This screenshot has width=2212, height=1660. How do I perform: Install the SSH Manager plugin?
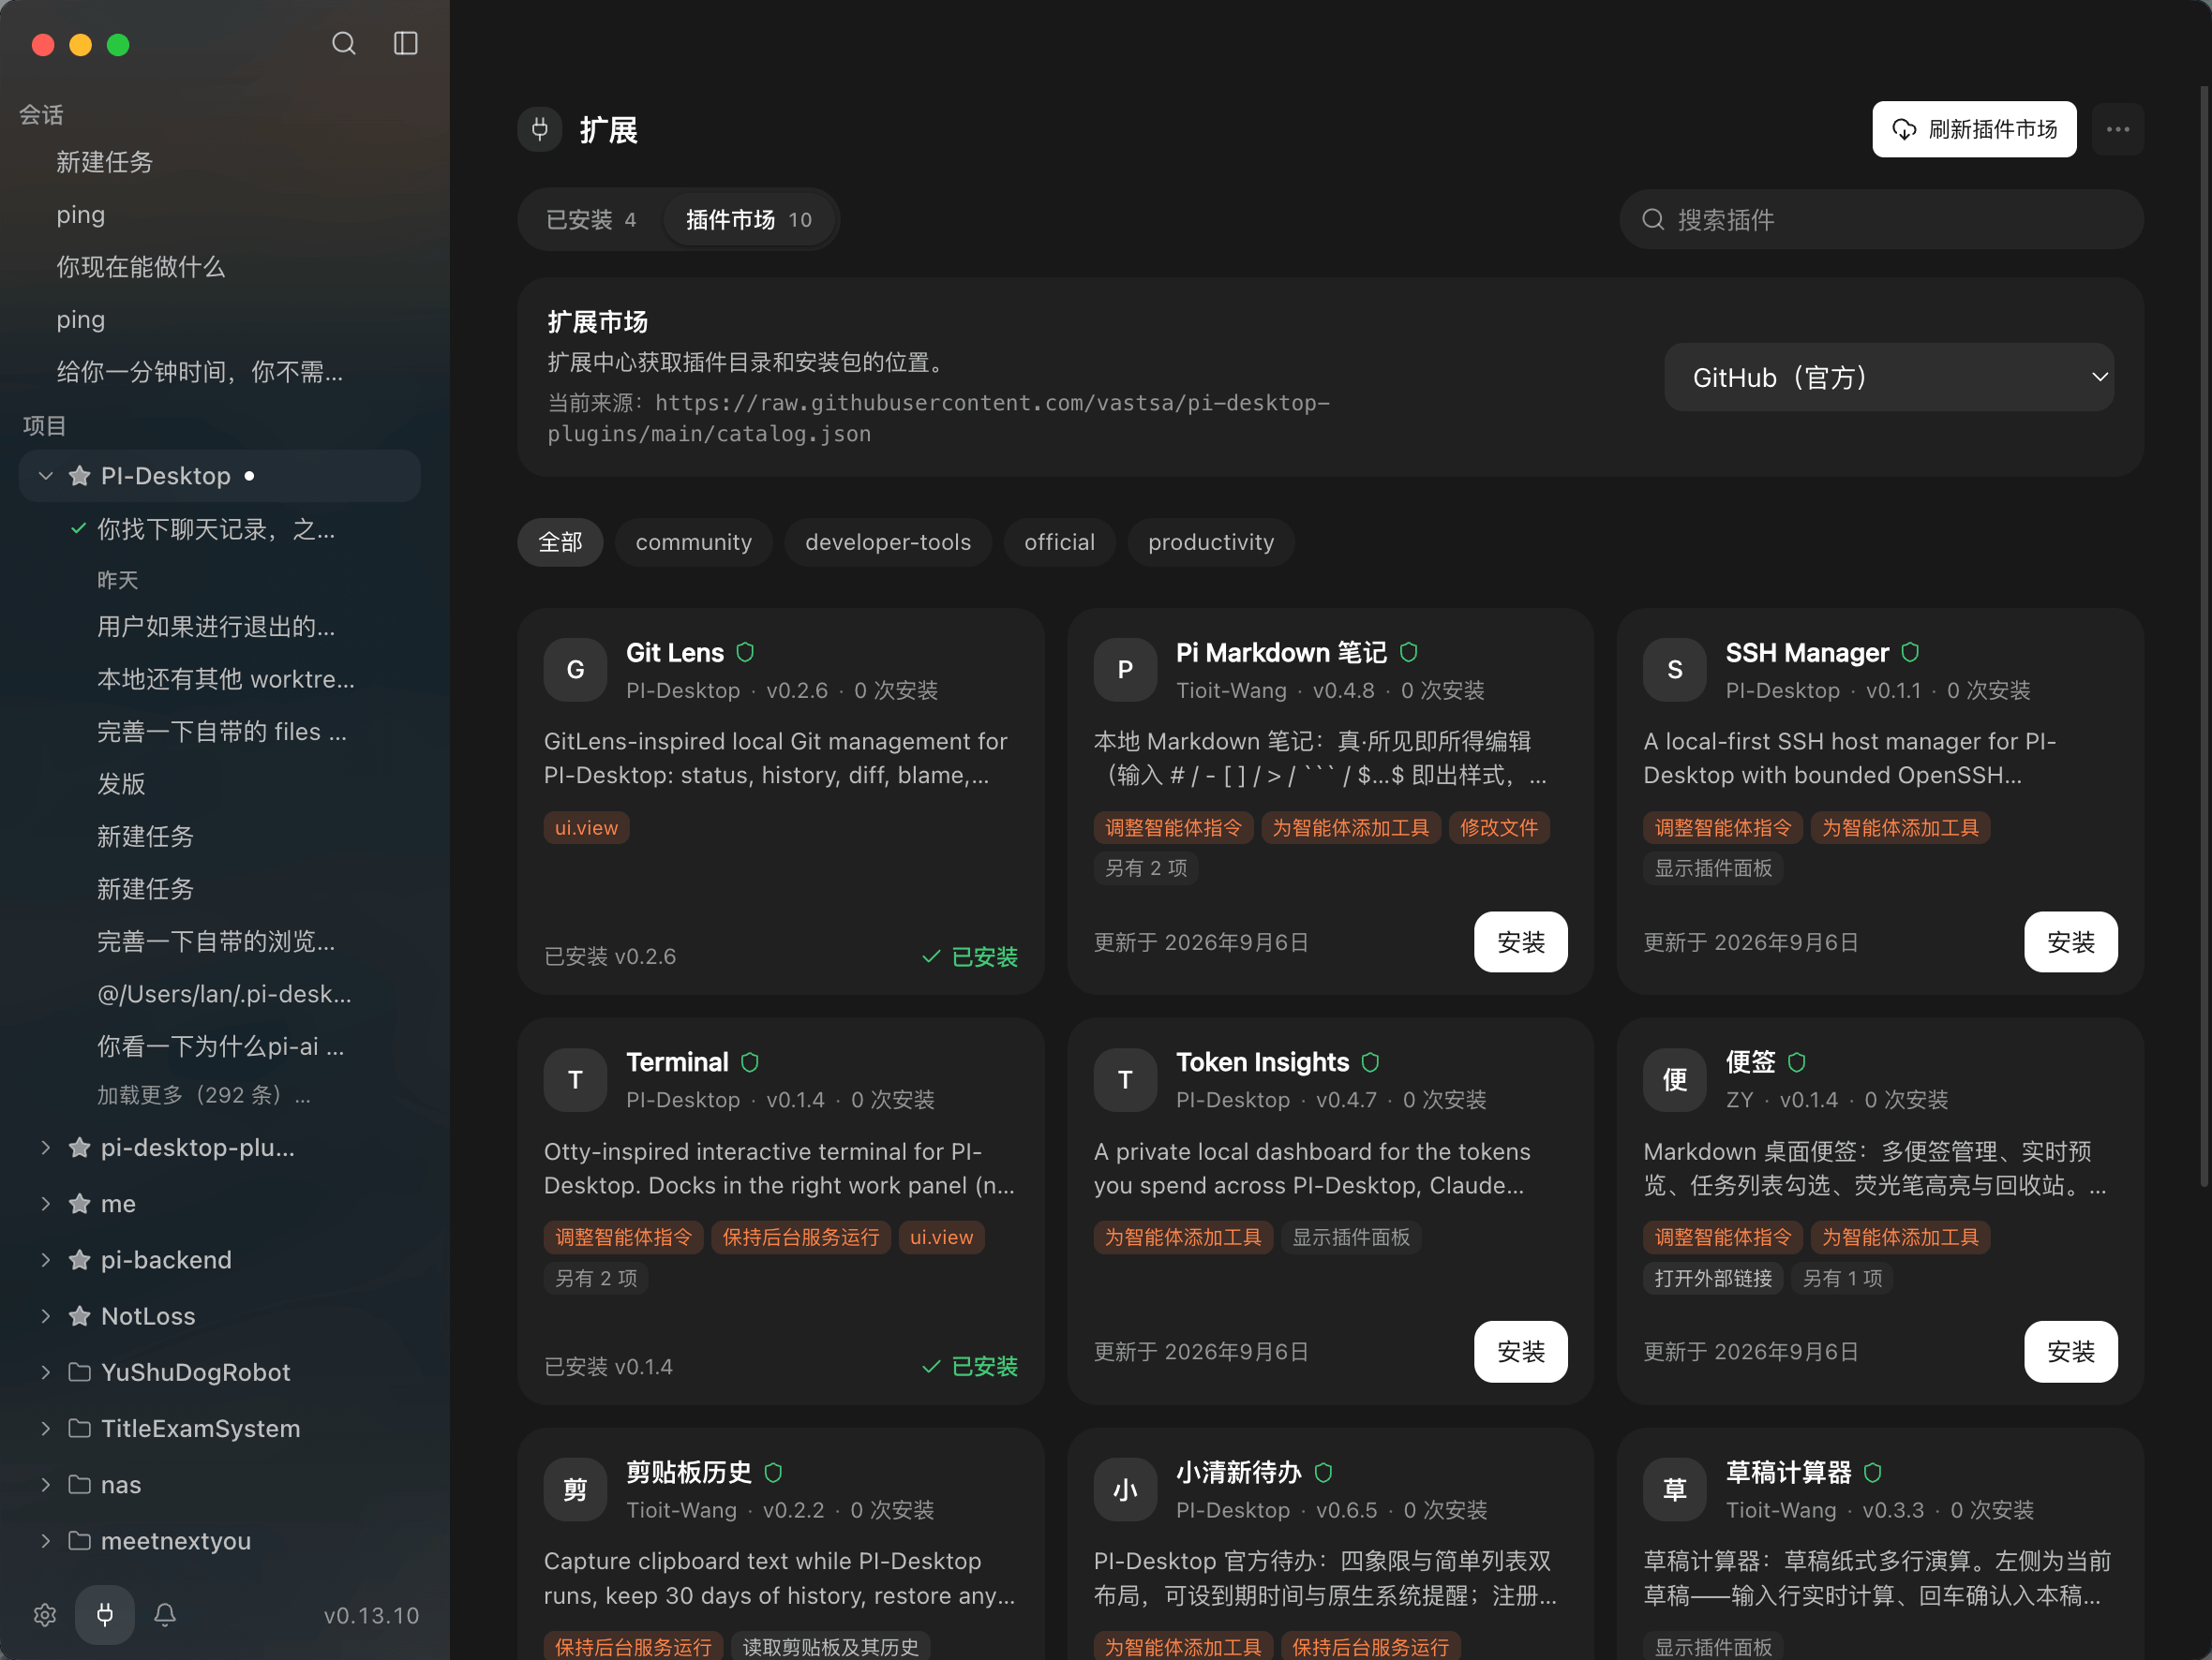2070,941
